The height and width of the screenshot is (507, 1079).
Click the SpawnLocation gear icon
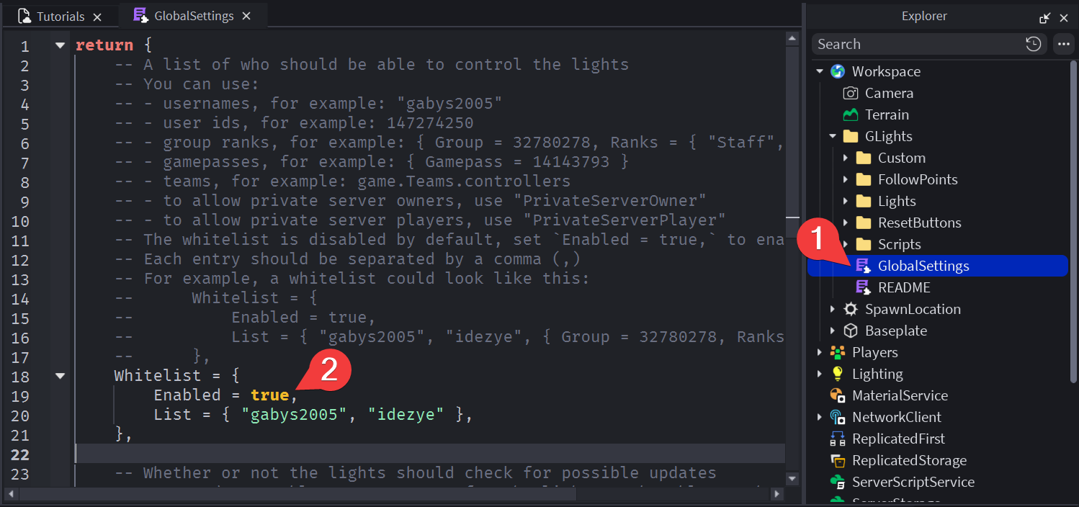(851, 309)
